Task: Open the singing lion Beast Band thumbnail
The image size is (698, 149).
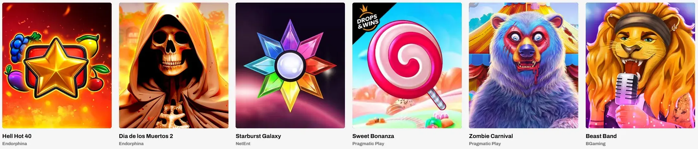Action: pos(640,65)
